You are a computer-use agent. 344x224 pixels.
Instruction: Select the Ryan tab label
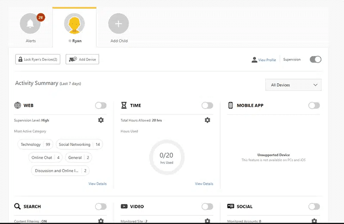77,41
